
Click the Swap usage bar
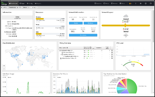[50, 26]
